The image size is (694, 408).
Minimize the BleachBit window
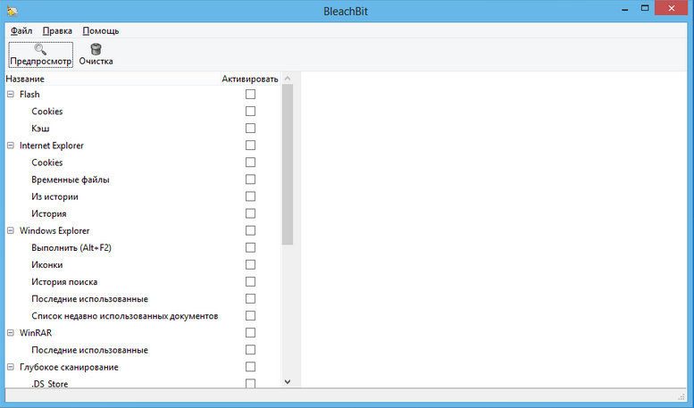pyautogui.click(x=625, y=9)
